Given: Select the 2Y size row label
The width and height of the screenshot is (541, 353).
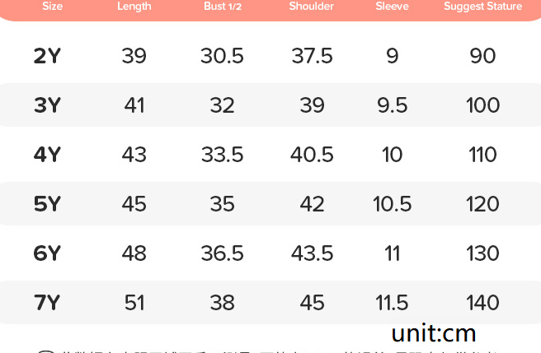Looking at the screenshot, I should point(48,56).
